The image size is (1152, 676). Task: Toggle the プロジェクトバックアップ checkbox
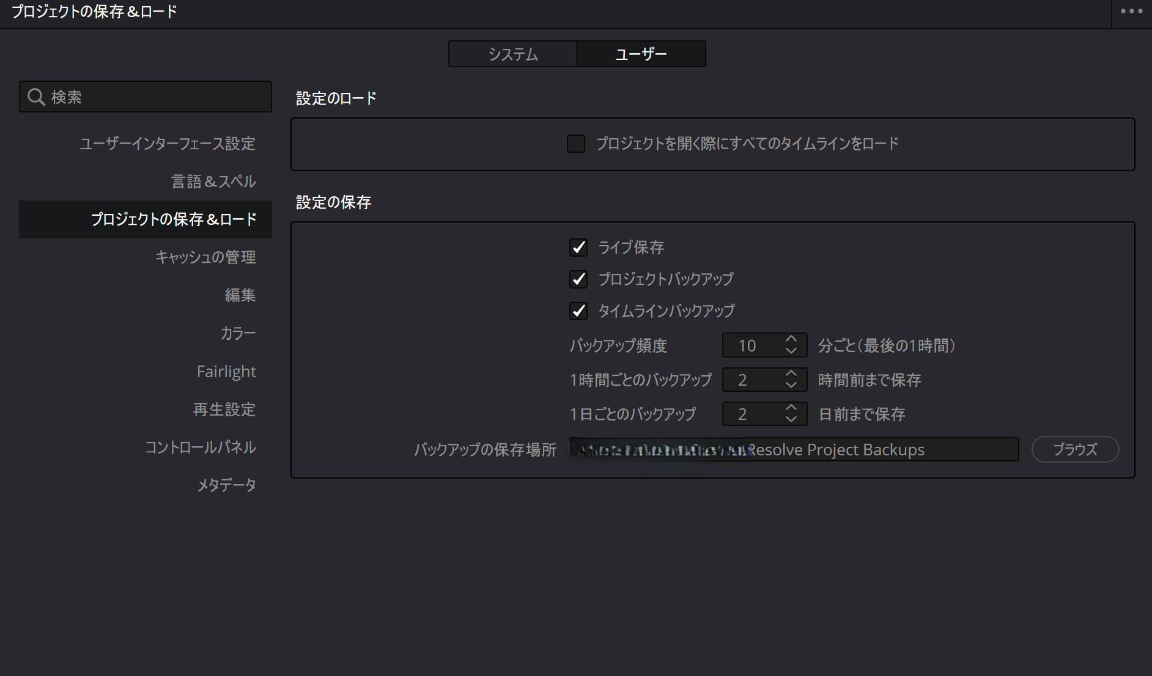(578, 279)
